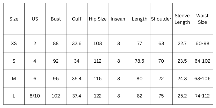Viewport: 216px width, 108px height.
Task: Click the waist range 74-112
Action: pos(202,96)
